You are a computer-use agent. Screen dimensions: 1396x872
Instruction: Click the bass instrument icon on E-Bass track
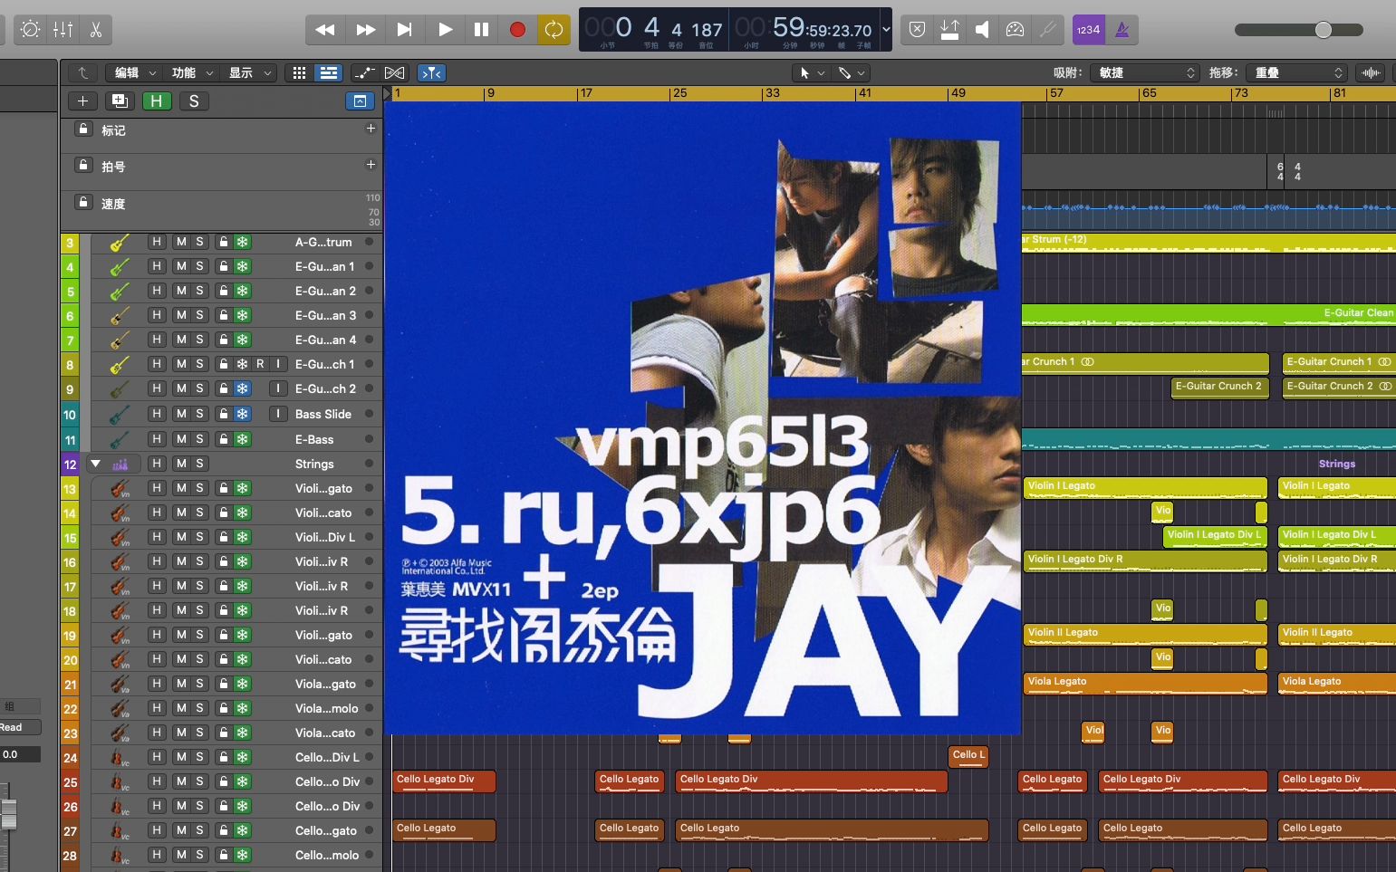(120, 439)
